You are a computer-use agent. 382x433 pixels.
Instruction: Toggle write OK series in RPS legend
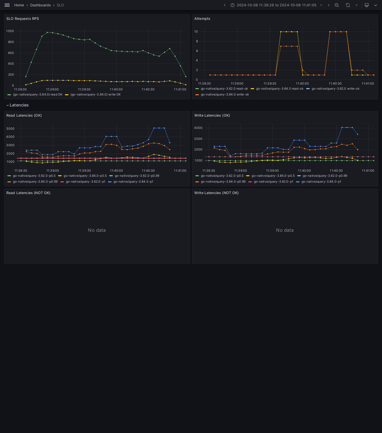tap(95, 94)
